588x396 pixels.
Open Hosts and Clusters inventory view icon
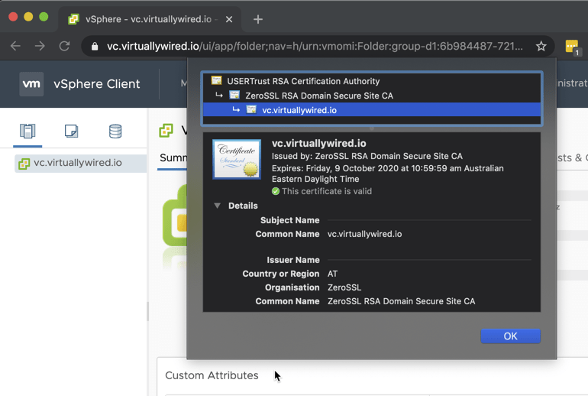click(27, 131)
